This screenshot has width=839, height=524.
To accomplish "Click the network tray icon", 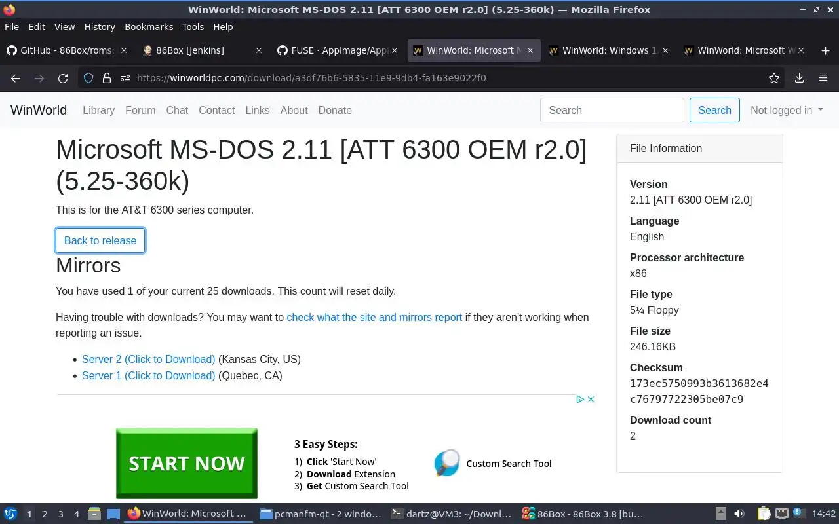I will [781, 514].
